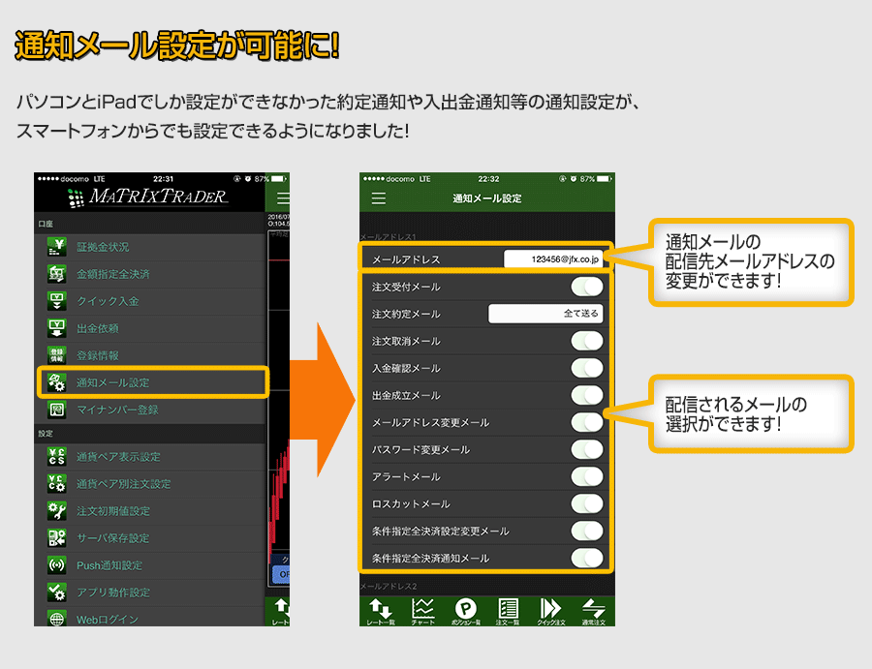This screenshot has height=669, width=872.
Task: Click 22:32 clock in right phone
Action: click(x=488, y=179)
